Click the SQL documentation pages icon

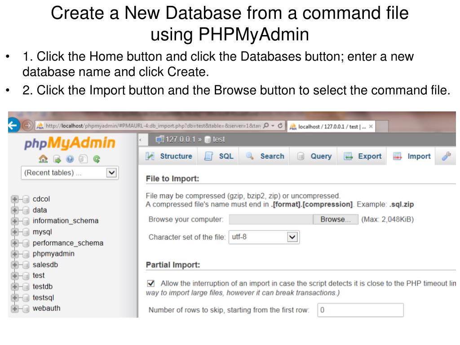click(x=83, y=159)
